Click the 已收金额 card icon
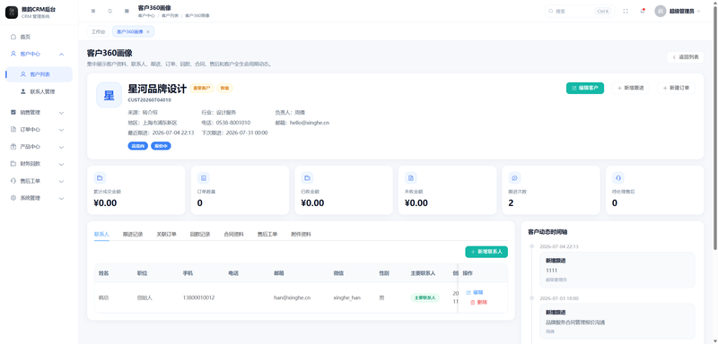The height and width of the screenshot is (344, 718). (x=307, y=177)
